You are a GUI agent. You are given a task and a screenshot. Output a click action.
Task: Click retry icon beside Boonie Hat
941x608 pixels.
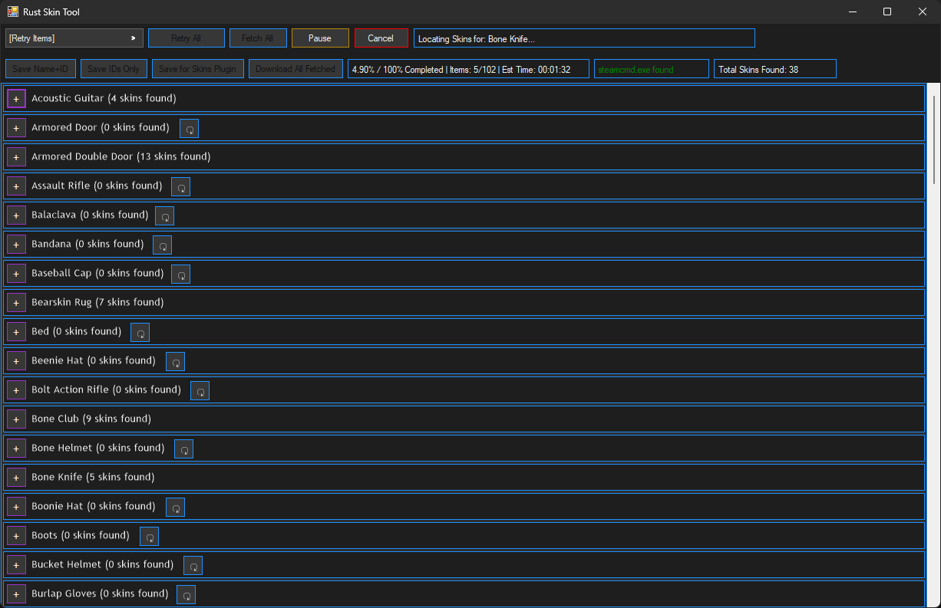coord(175,508)
